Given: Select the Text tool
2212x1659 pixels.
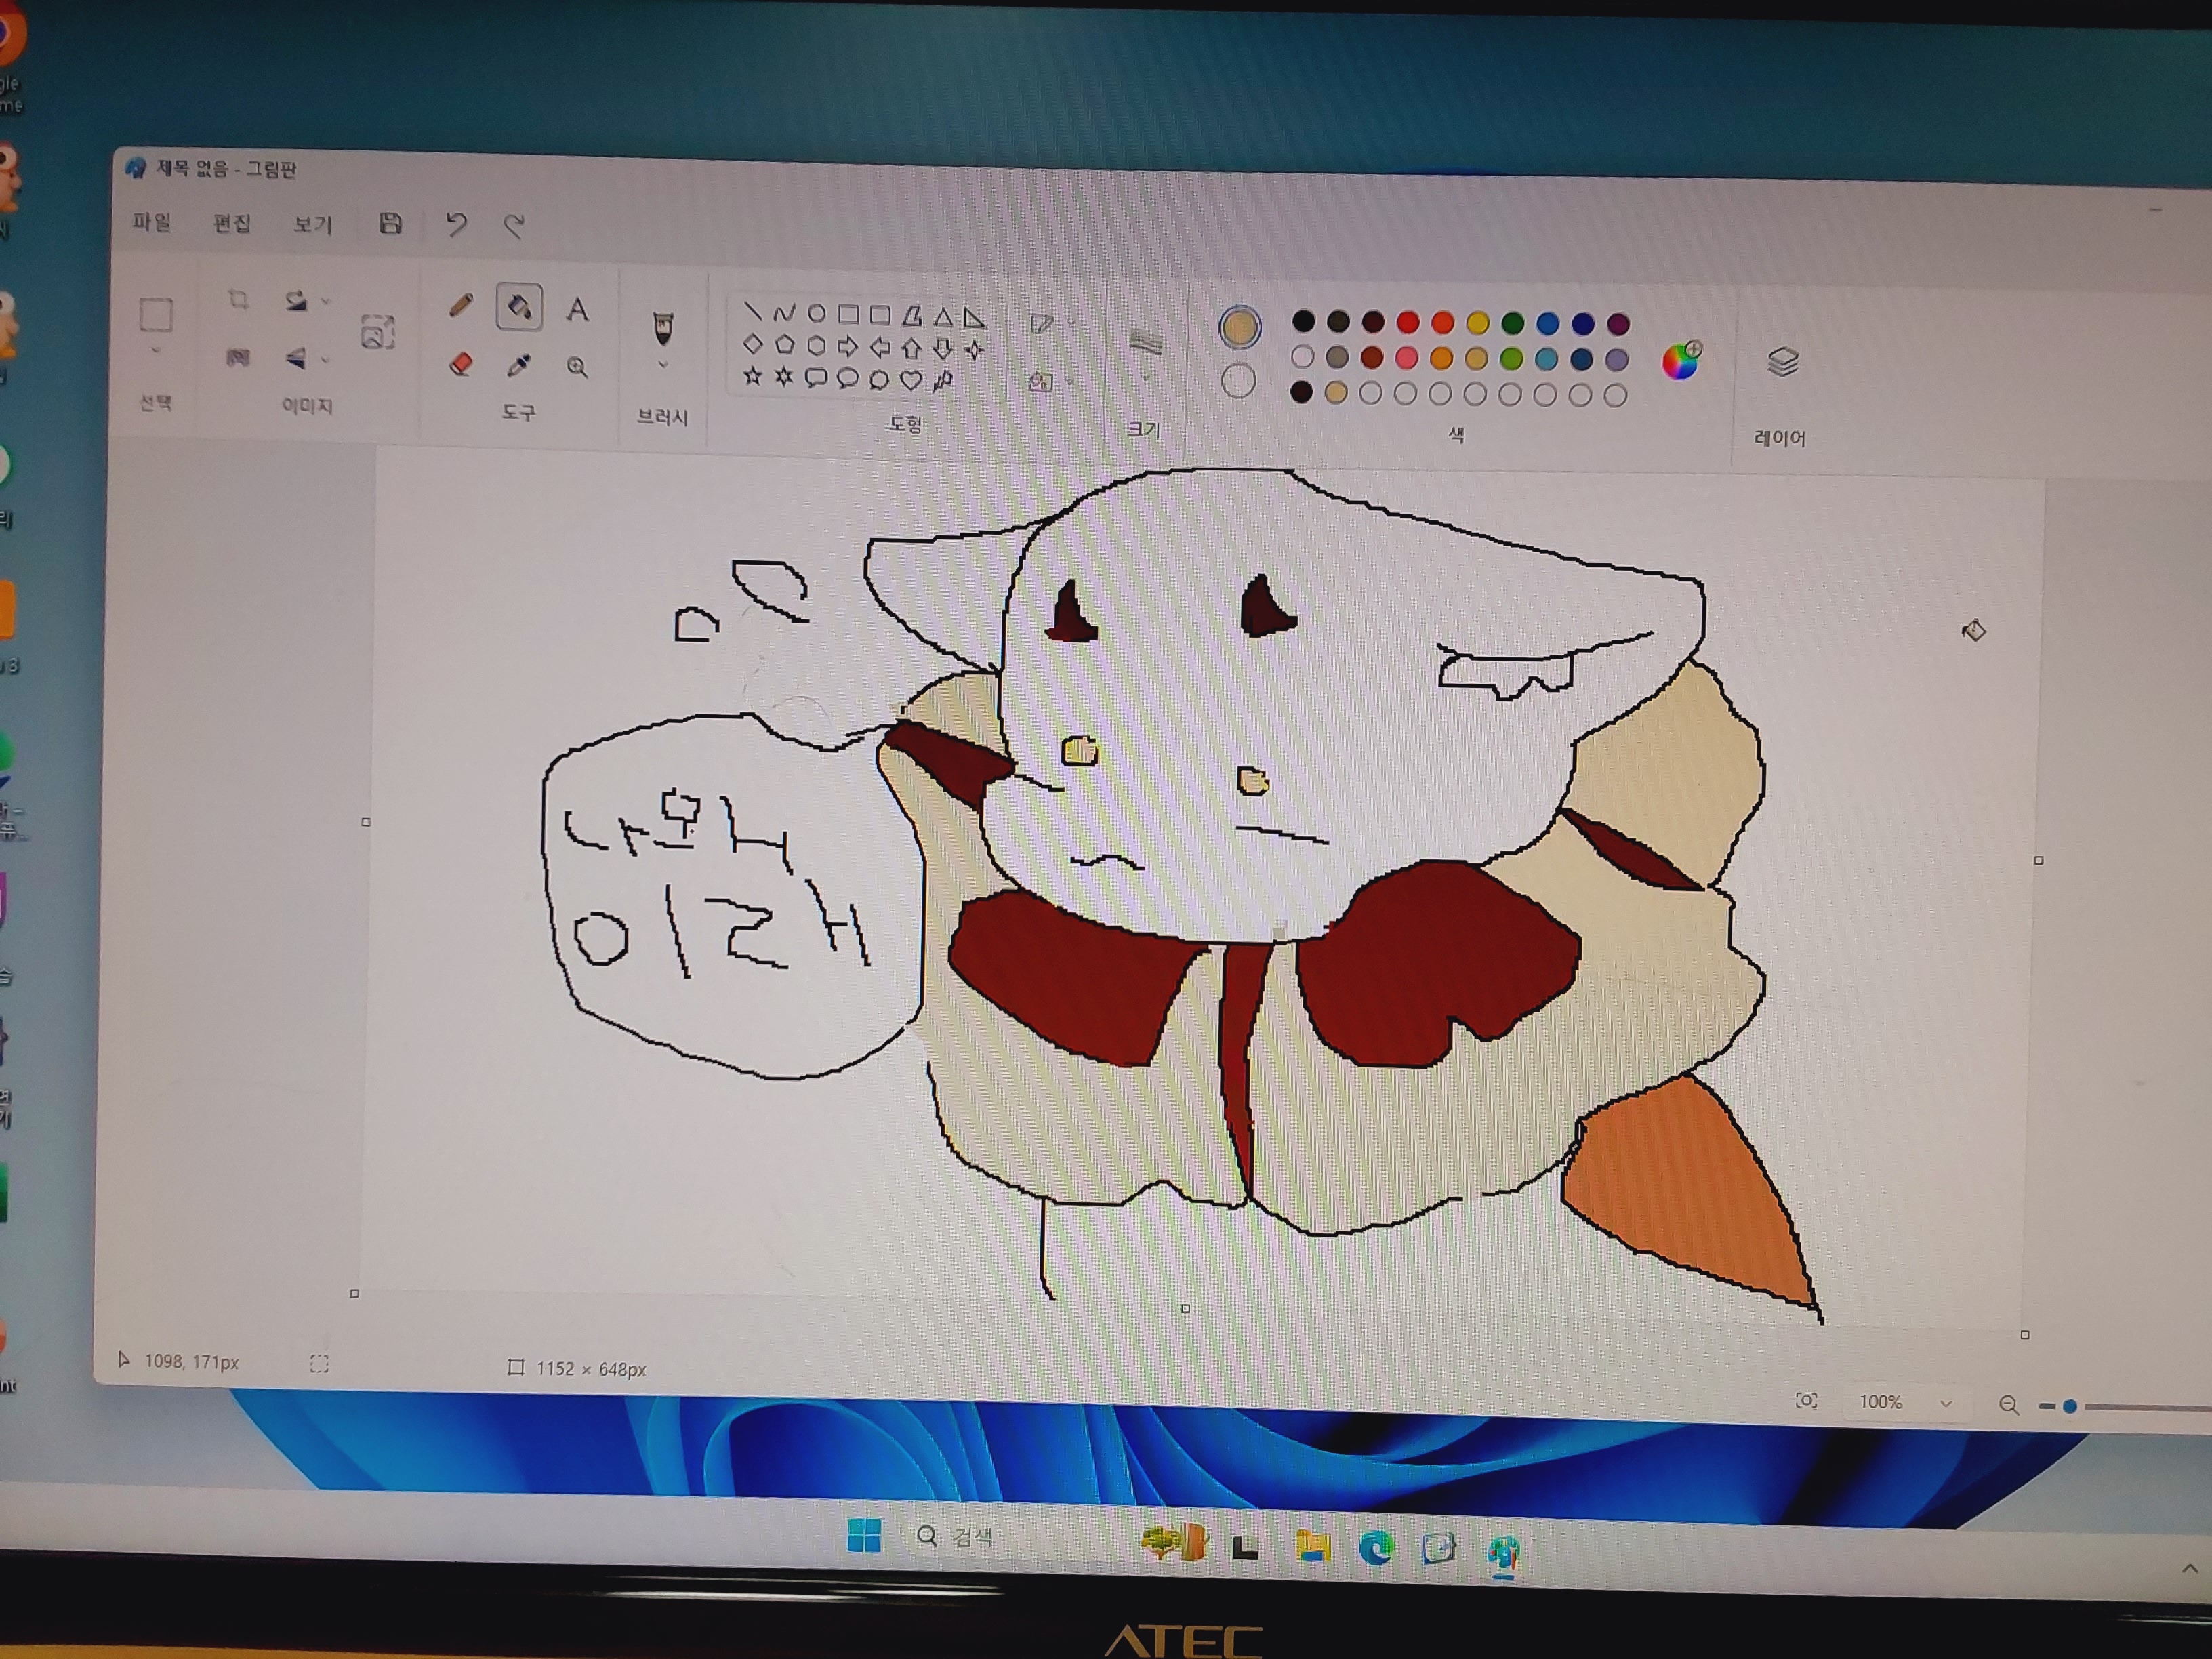Looking at the screenshot, I should pyautogui.click(x=577, y=309).
